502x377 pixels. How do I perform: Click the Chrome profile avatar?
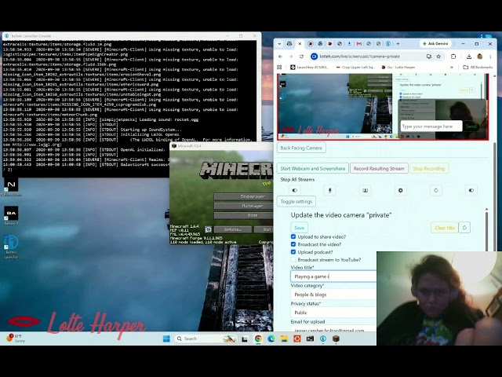point(479,57)
